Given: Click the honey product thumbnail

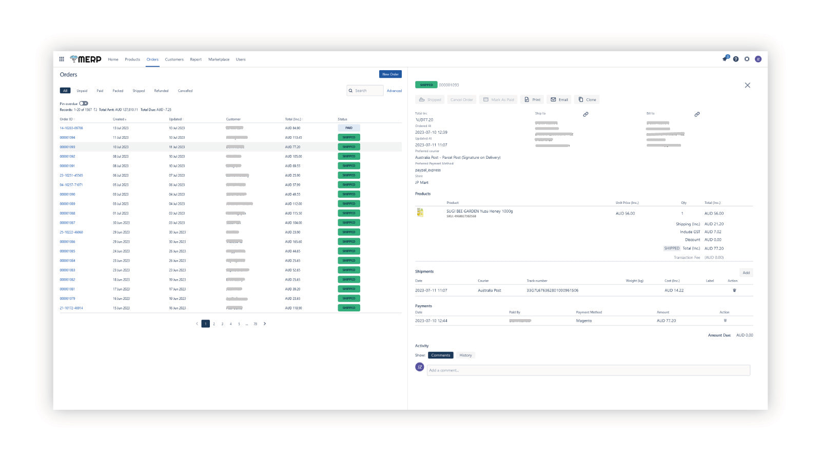Looking at the screenshot, I should [x=420, y=212].
